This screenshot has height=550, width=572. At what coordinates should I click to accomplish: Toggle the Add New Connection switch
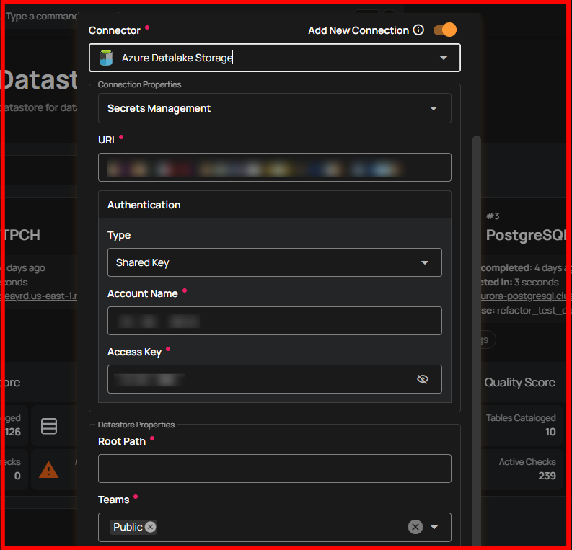(x=444, y=30)
